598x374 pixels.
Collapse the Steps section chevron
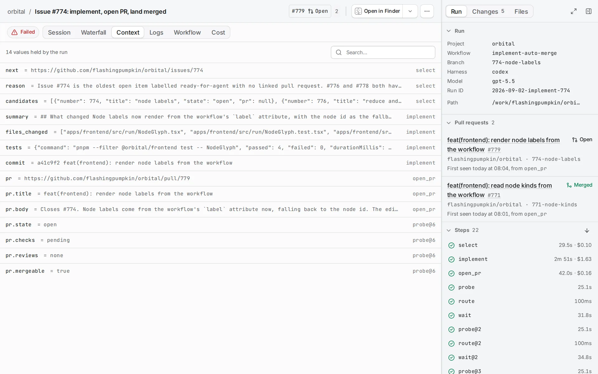pyautogui.click(x=448, y=230)
